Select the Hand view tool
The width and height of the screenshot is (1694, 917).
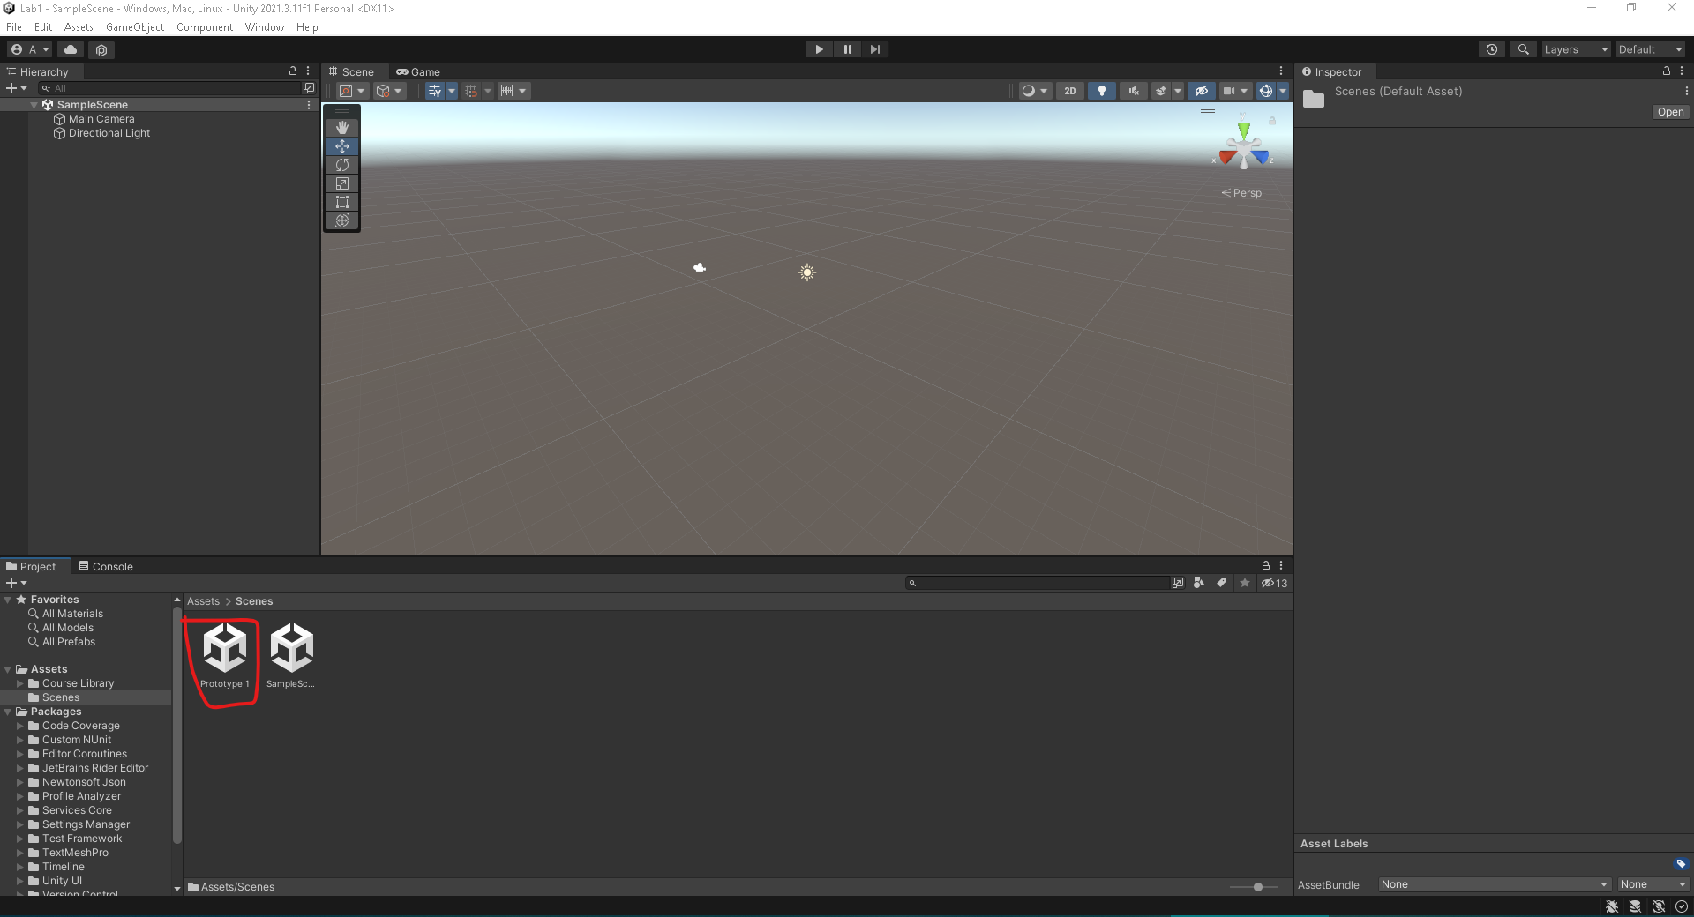click(342, 128)
